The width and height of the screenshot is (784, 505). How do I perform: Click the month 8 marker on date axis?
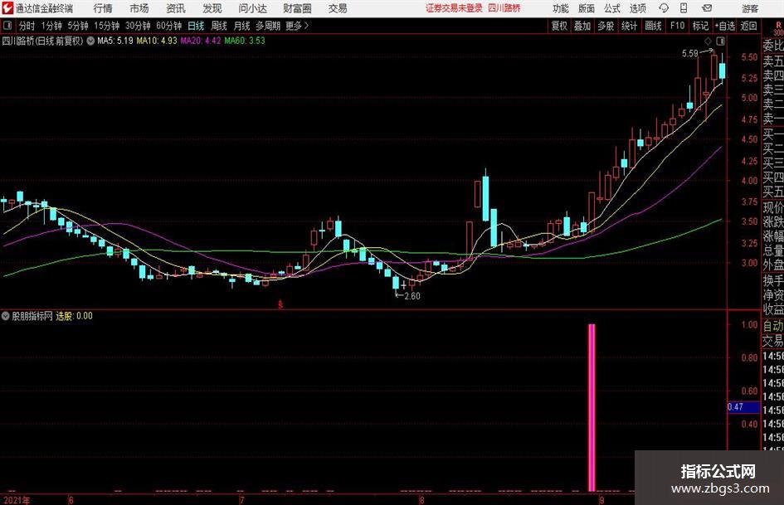(x=421, y=500)
